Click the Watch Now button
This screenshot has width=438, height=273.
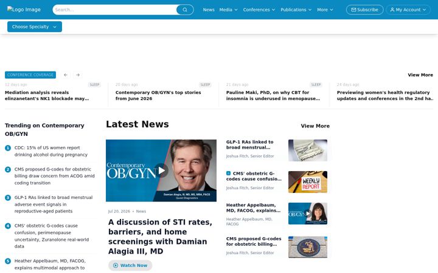[130, 266]
